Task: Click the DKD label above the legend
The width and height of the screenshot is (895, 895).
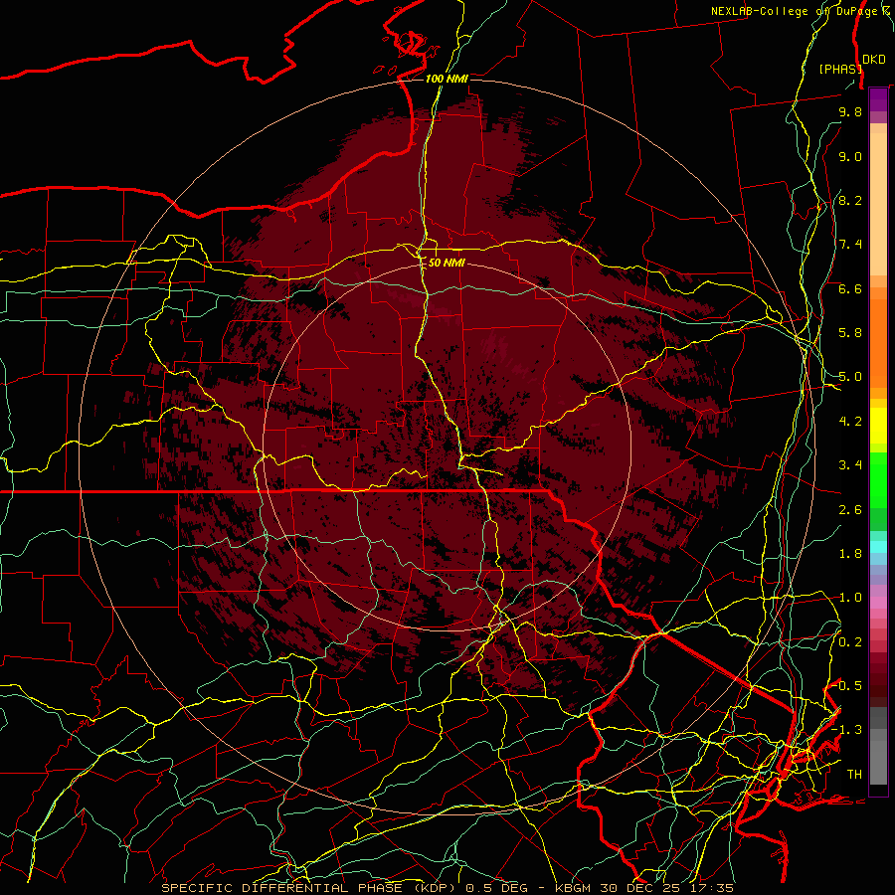Action: point(874,59)
